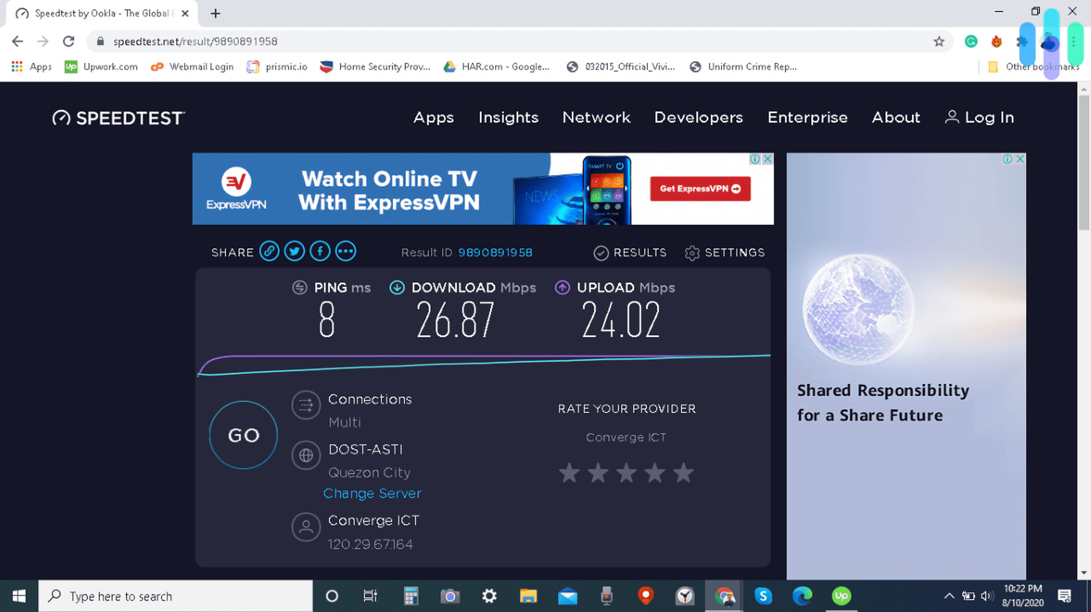Image resolution: width=1091 pixels, height=612 pixels.
Task: Toggle the third star rating for provider
Action: pos(627,472)
